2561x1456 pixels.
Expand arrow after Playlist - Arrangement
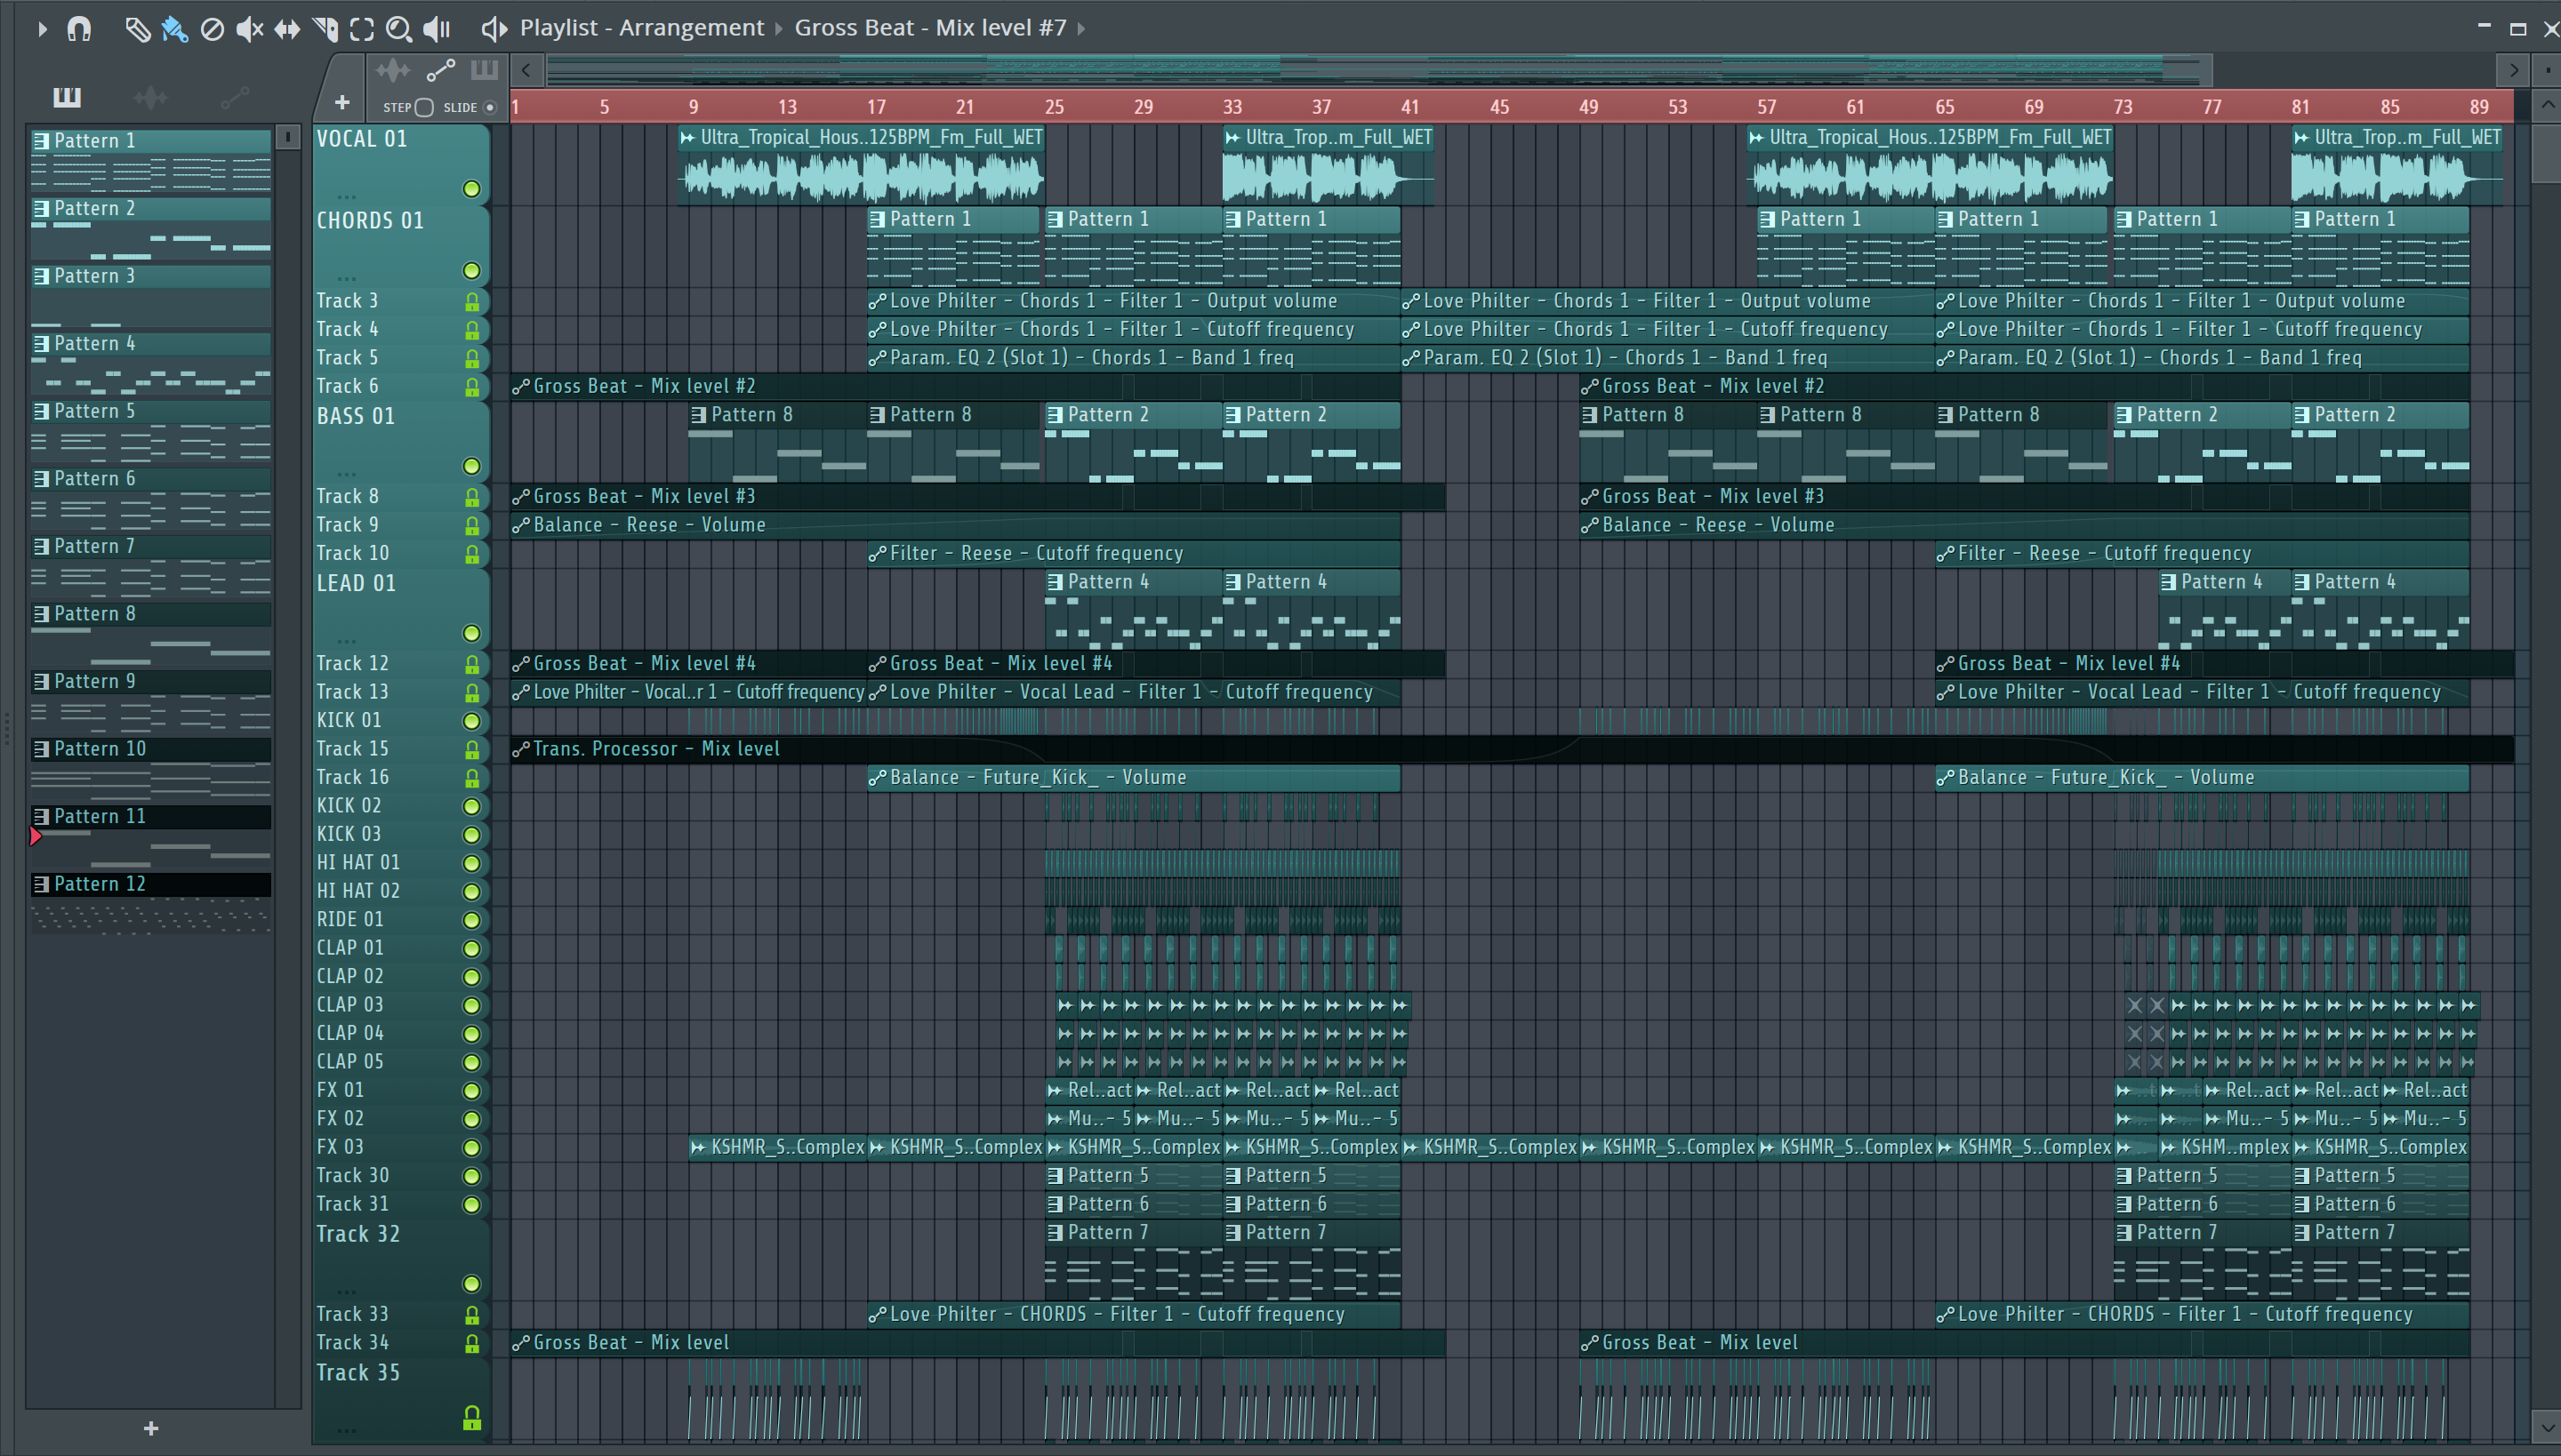click(779, 29)
